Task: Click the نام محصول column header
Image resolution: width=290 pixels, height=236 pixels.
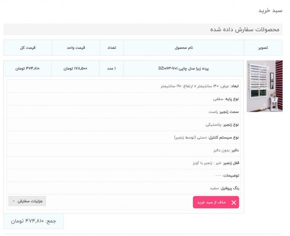Action: (x=184, y=48)
